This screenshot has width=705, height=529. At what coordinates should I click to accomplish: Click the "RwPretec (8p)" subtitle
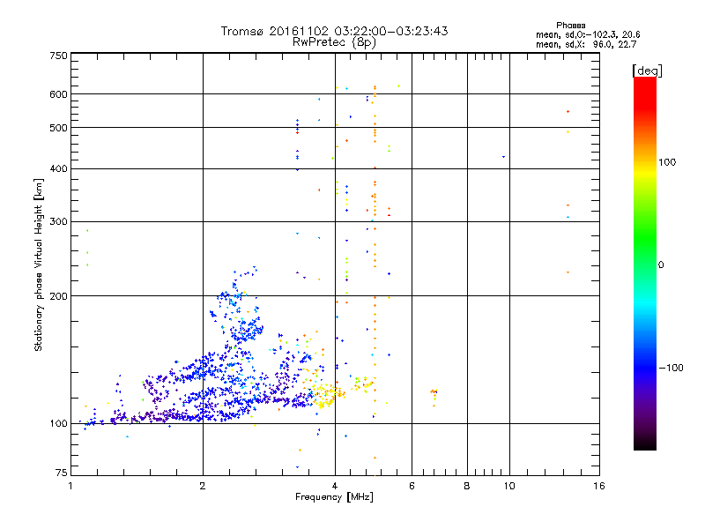click(334, 42)
